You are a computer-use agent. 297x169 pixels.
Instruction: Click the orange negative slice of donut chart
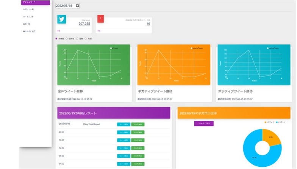coord(271,138)
